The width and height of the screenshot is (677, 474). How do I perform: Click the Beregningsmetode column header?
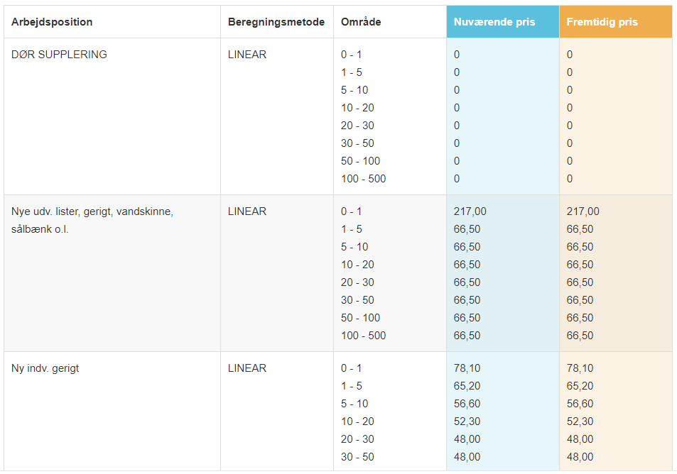(276, 22)
